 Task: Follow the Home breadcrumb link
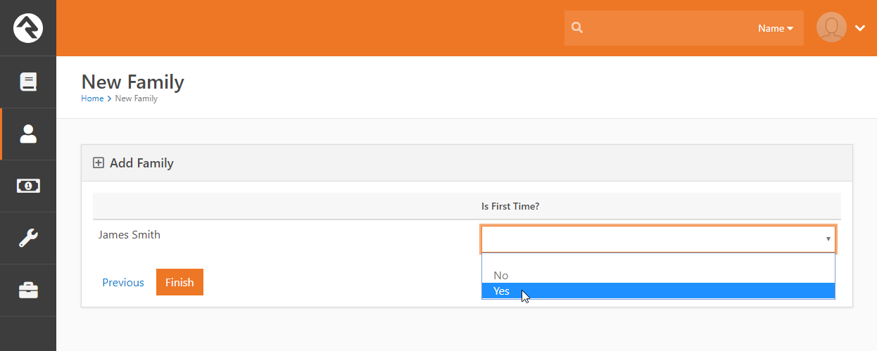(x=92, y=98)
